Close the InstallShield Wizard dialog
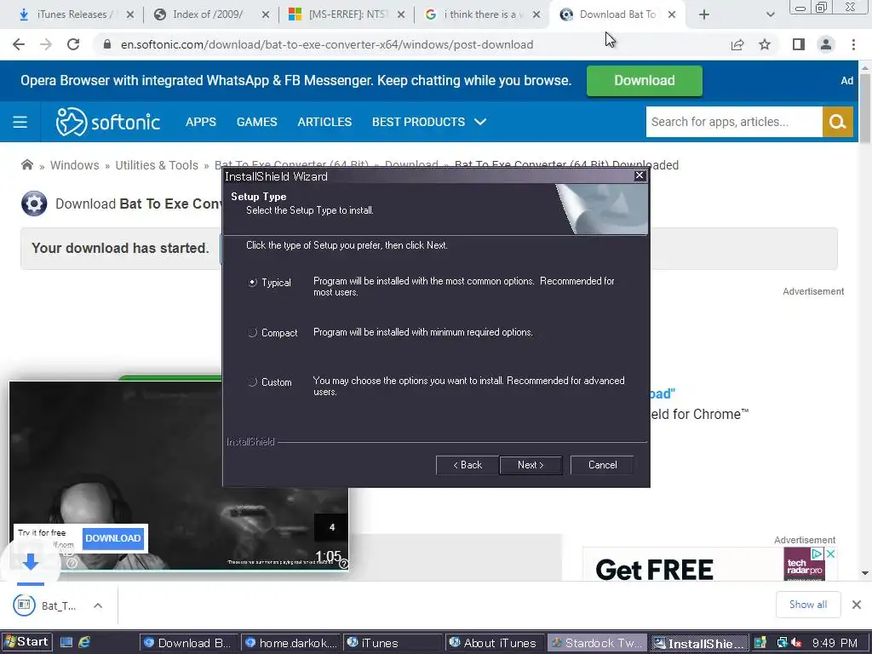This screenshot has width=872, height=654. pyautogui.click(x=640, y=175)
